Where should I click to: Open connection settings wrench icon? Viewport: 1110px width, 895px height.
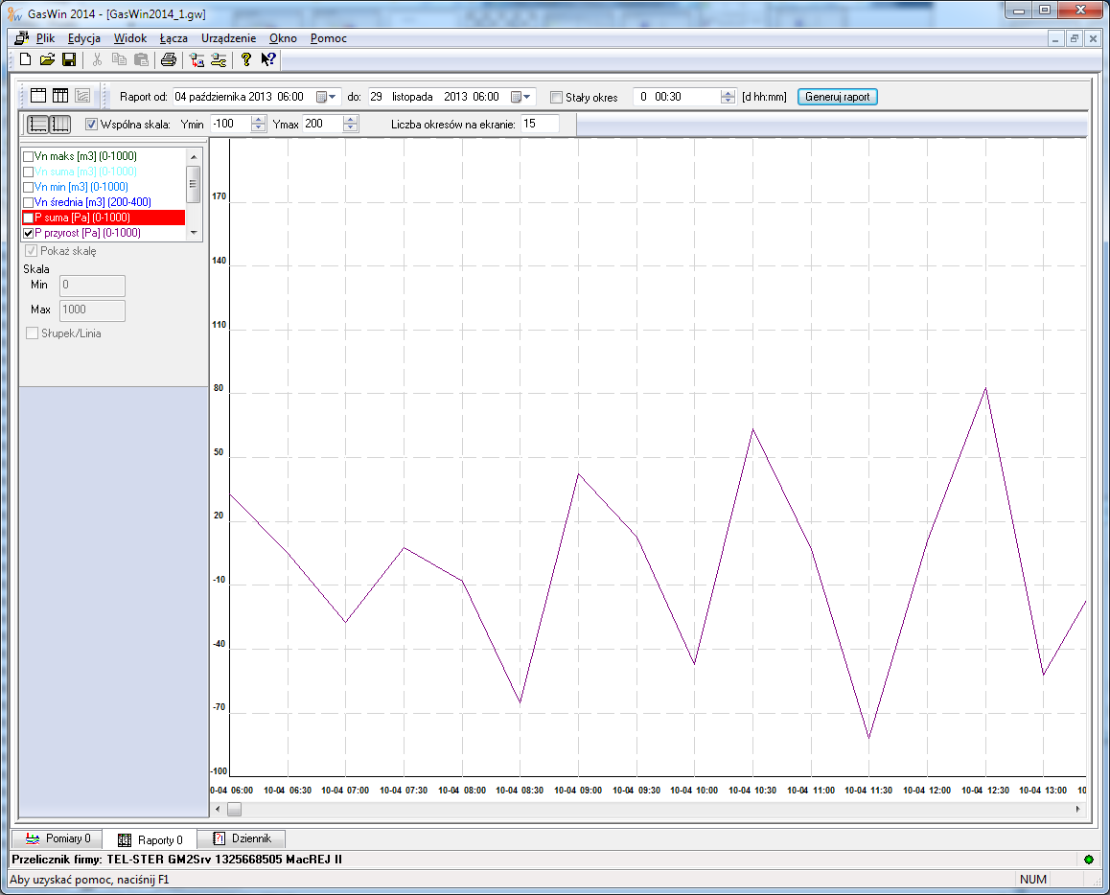(x=219, y=60)
